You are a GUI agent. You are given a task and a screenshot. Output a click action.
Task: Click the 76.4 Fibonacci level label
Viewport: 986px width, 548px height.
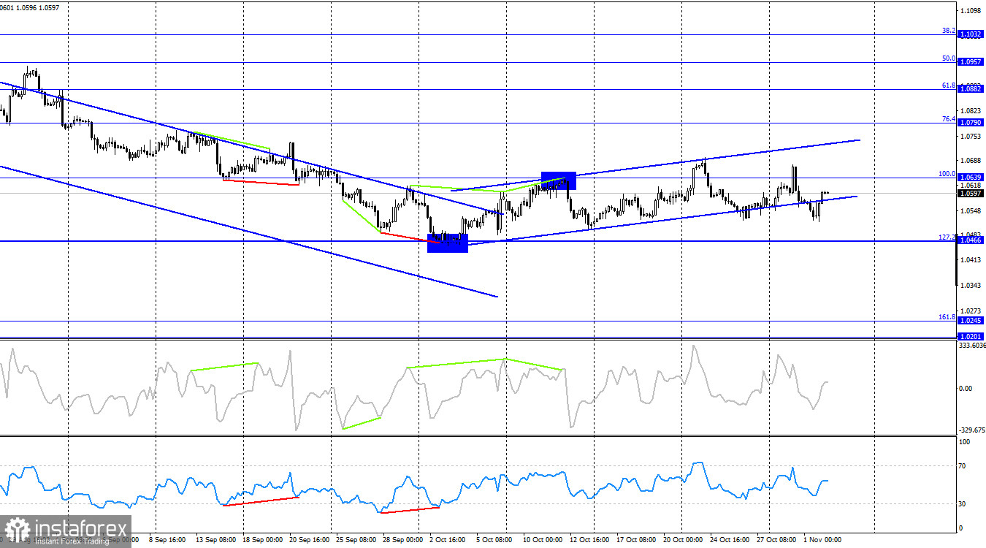point(948,119)
